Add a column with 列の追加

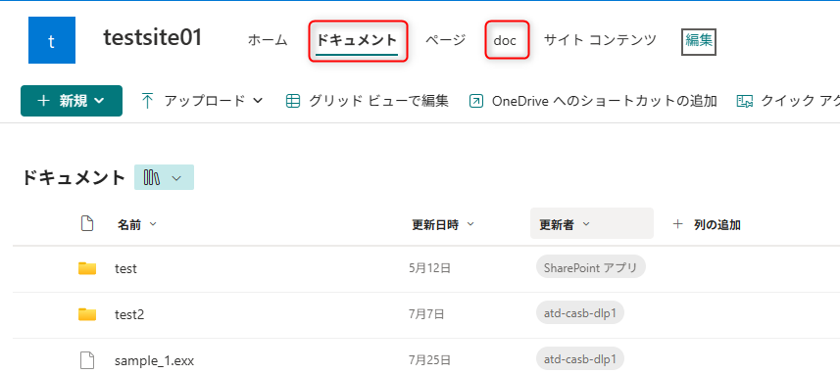click(707, 225)
